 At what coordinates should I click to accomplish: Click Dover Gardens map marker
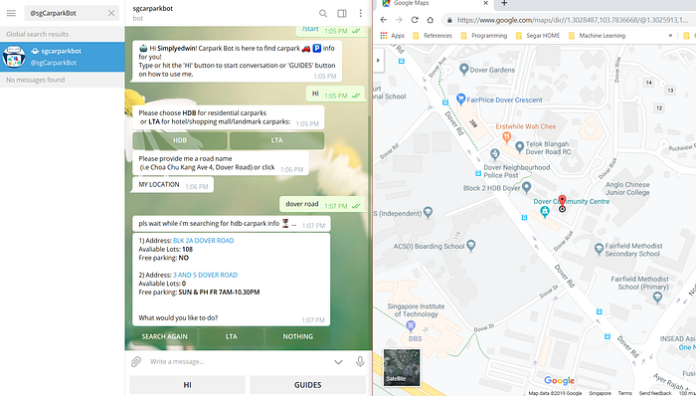click(x=464, y=69)
